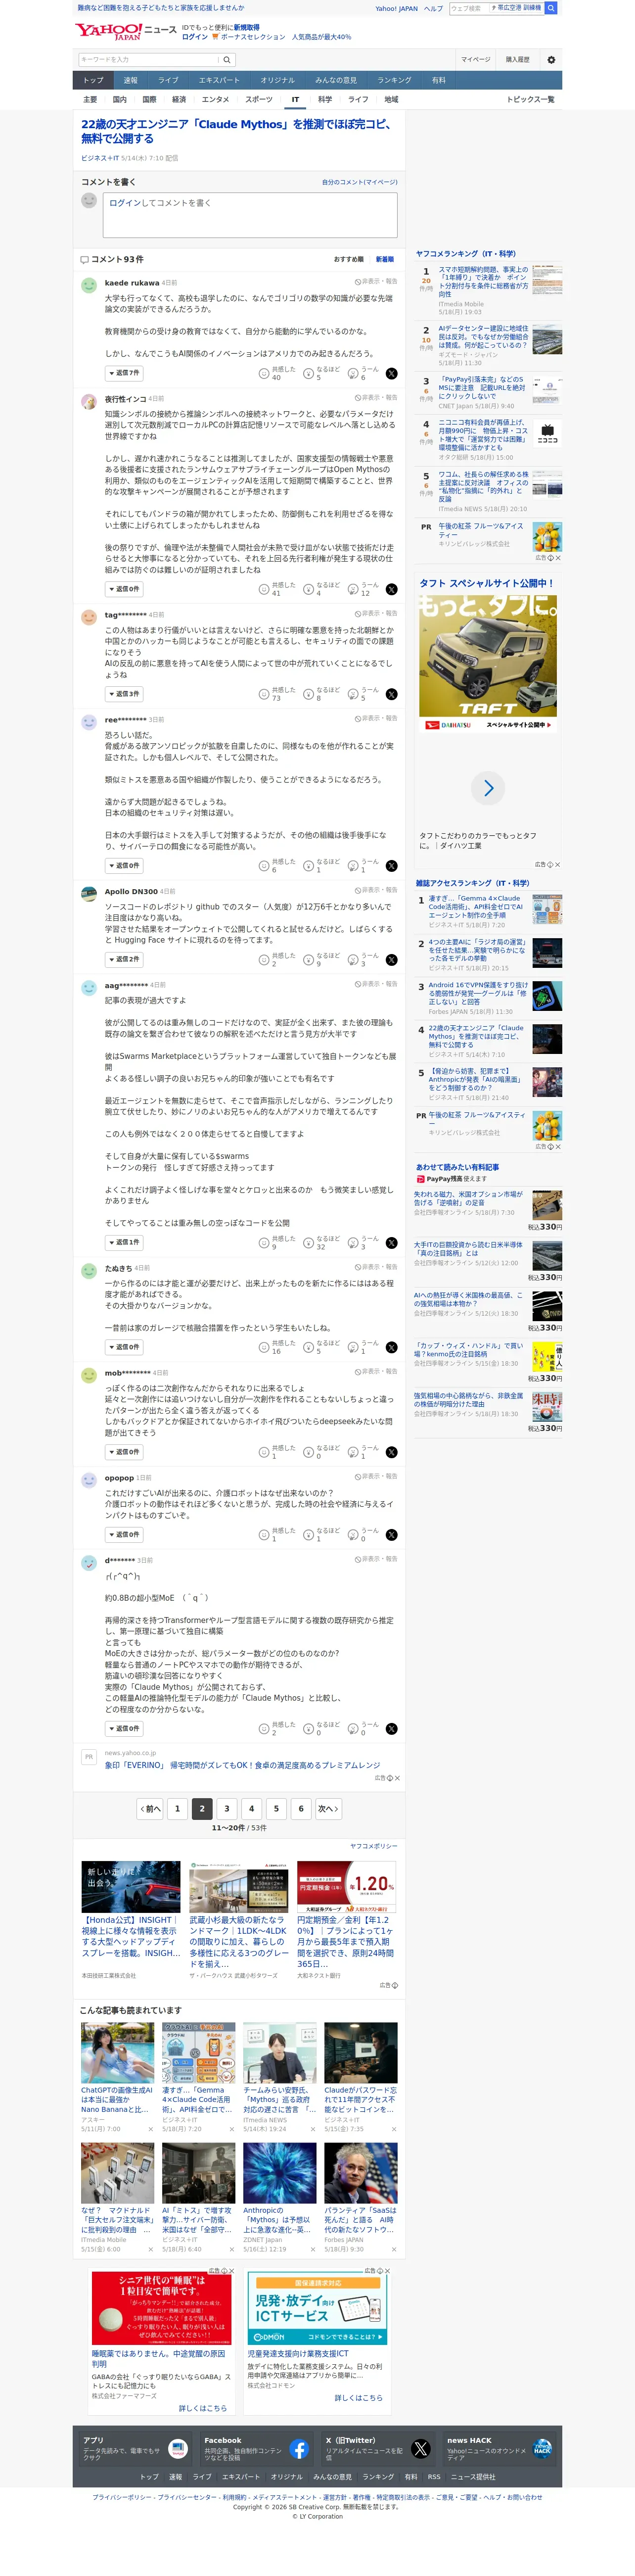Screen dimensions: 635x2576
Task: Toggle なるほど on tag******** comment
Action: coord(322,694)
